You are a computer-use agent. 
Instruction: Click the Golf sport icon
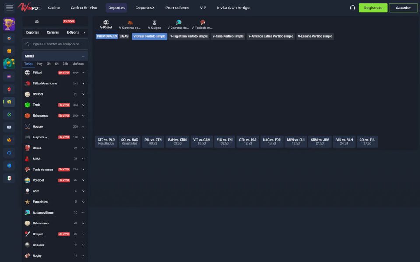tap(27, 191)
